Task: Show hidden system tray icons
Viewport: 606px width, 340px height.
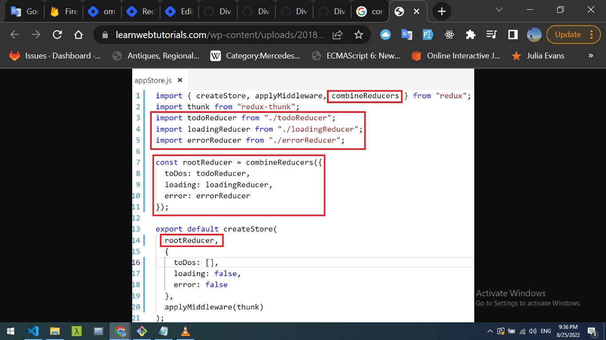Action: (x=490, y=331)
